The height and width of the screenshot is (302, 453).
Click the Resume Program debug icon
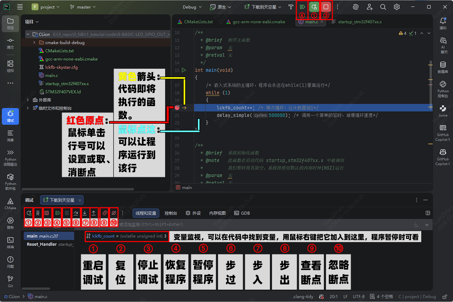click(57, 213)
